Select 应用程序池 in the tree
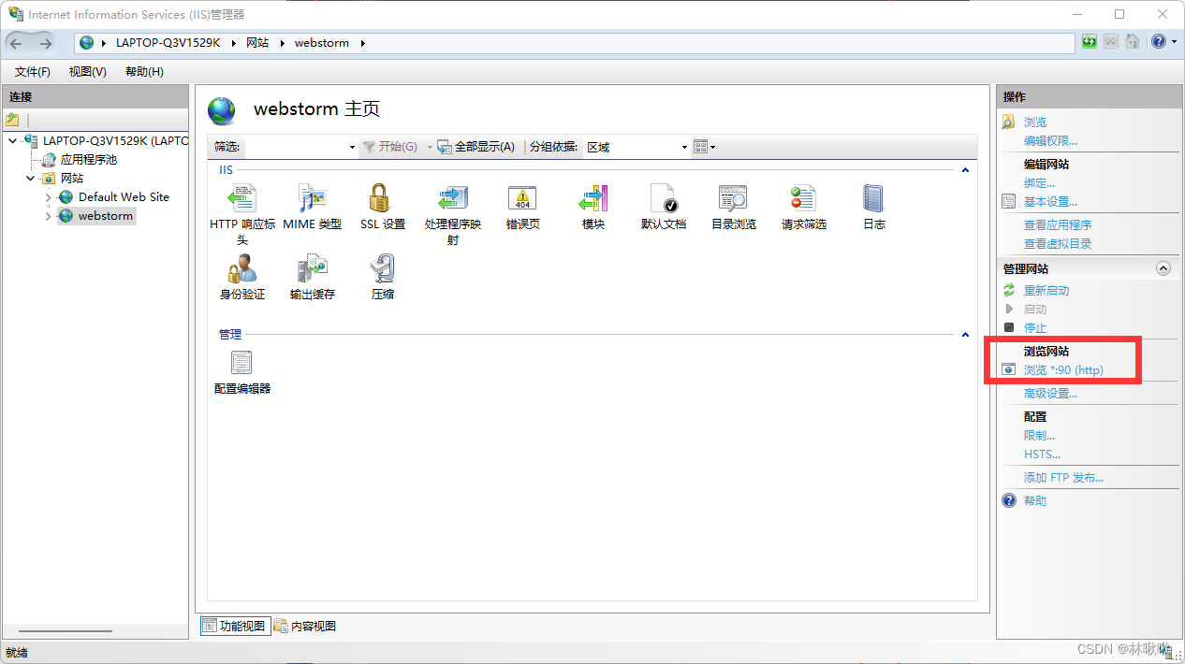This screenshot has height=664, width=1185. tap(89, 160)
